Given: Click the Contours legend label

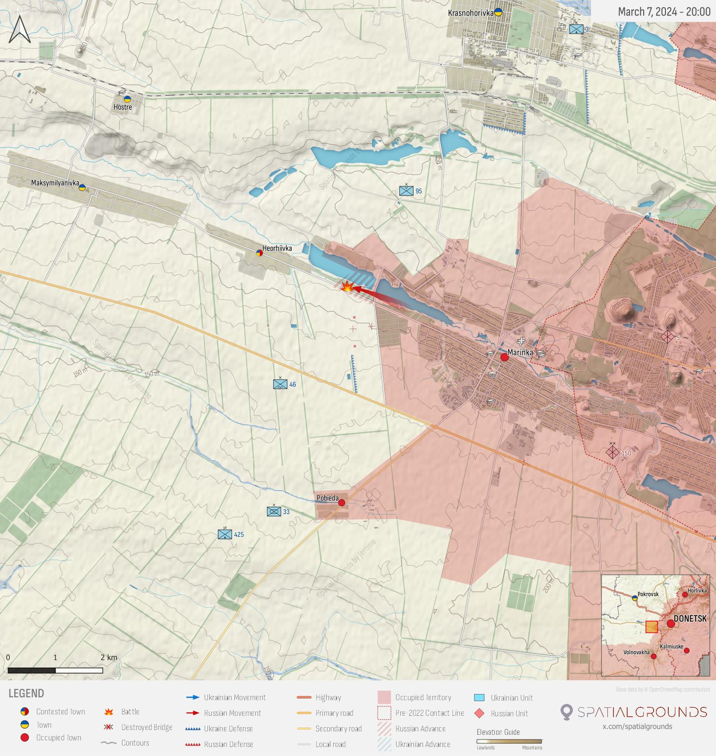Looking at the screenshot, I should (x=135, y=743).
